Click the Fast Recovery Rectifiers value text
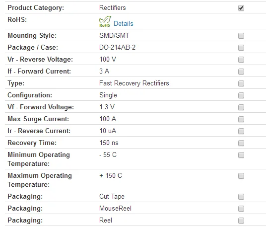266x227 pixels. [134, 83]
